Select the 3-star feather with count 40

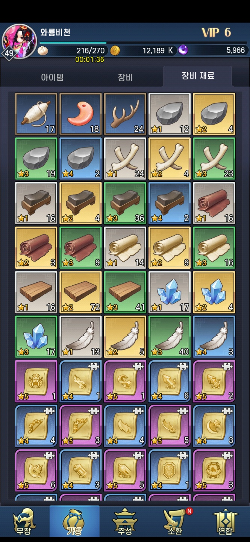coord(170,336)
